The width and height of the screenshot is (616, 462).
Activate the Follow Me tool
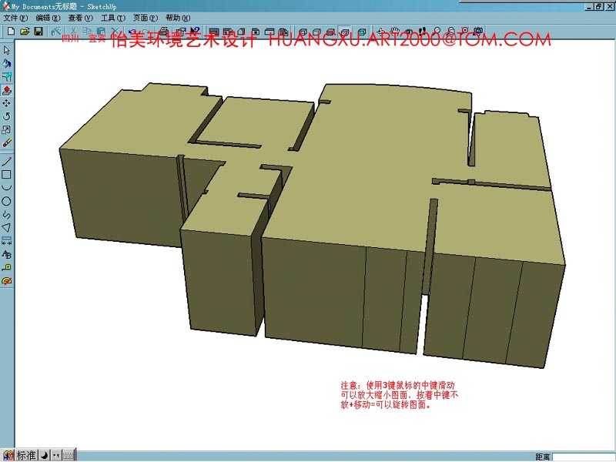[7, 76]
